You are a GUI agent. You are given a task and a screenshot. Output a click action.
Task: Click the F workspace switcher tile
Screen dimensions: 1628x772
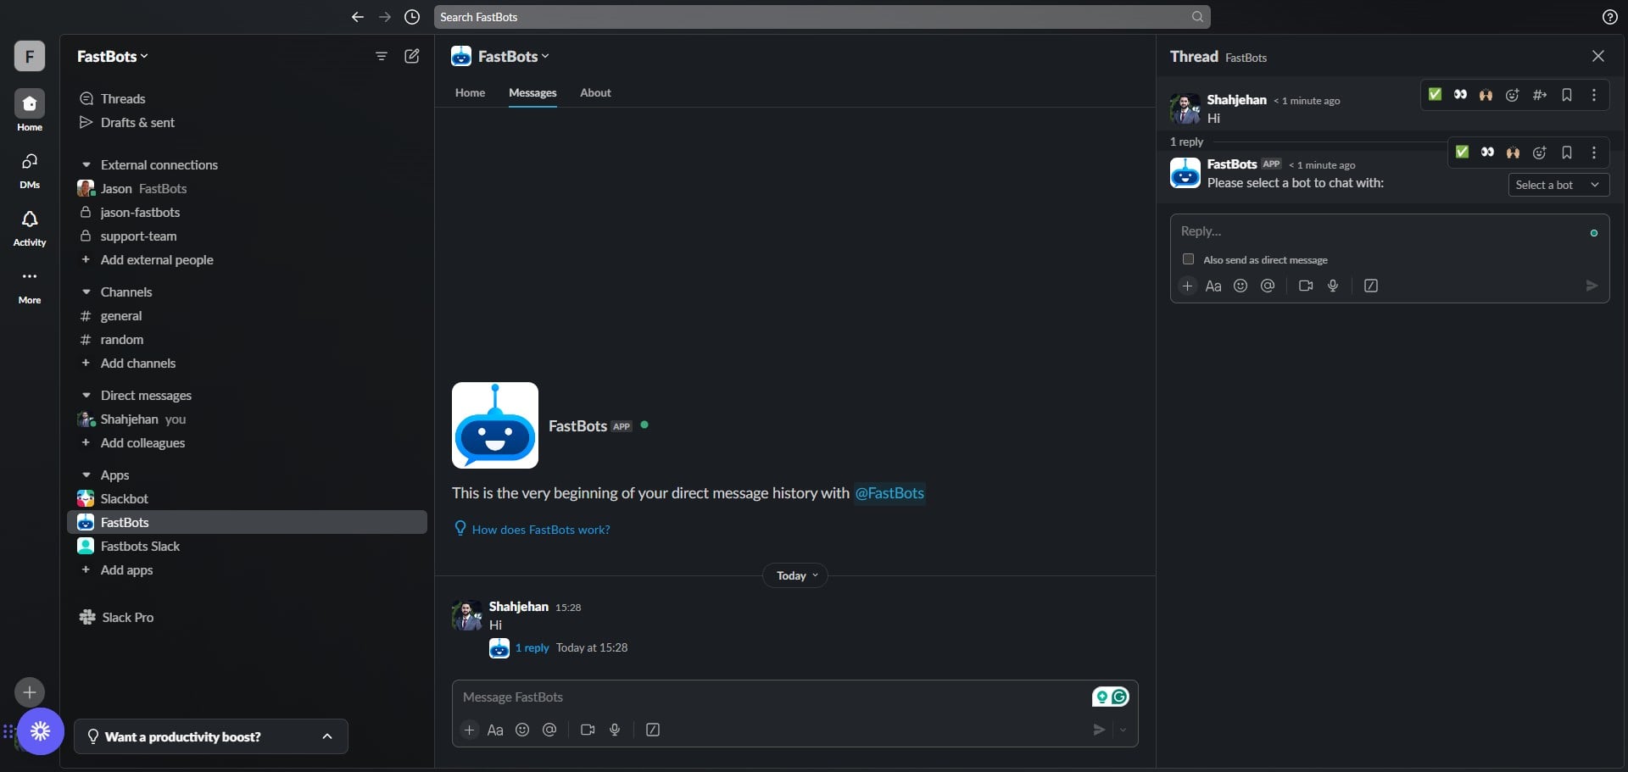(x=30, y=56)
